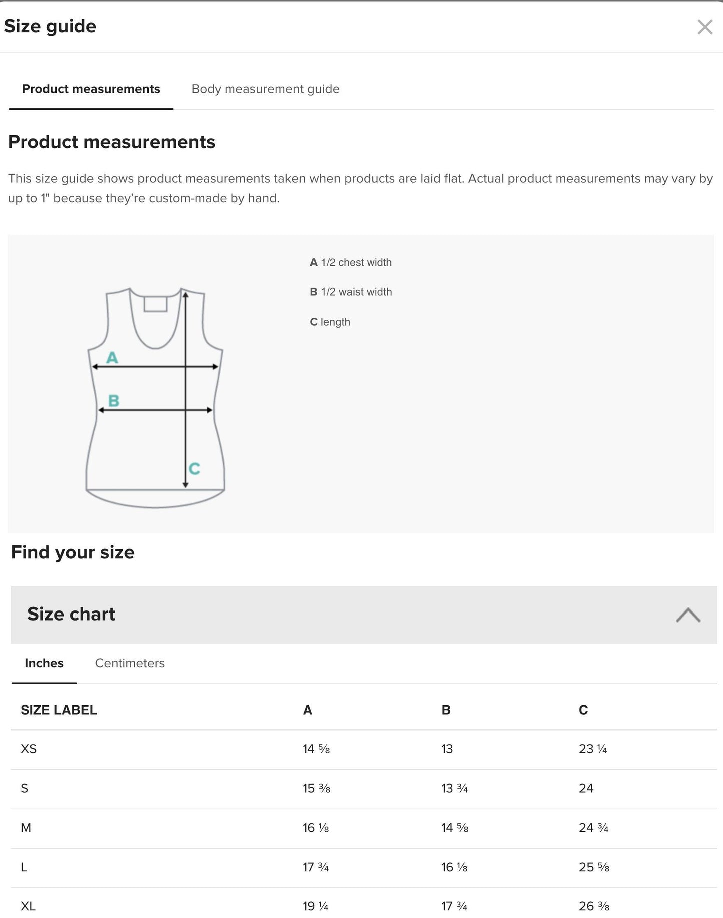Select the Product measurements tab
This screenshot has height=918, width=723.
tap(91, 89)
